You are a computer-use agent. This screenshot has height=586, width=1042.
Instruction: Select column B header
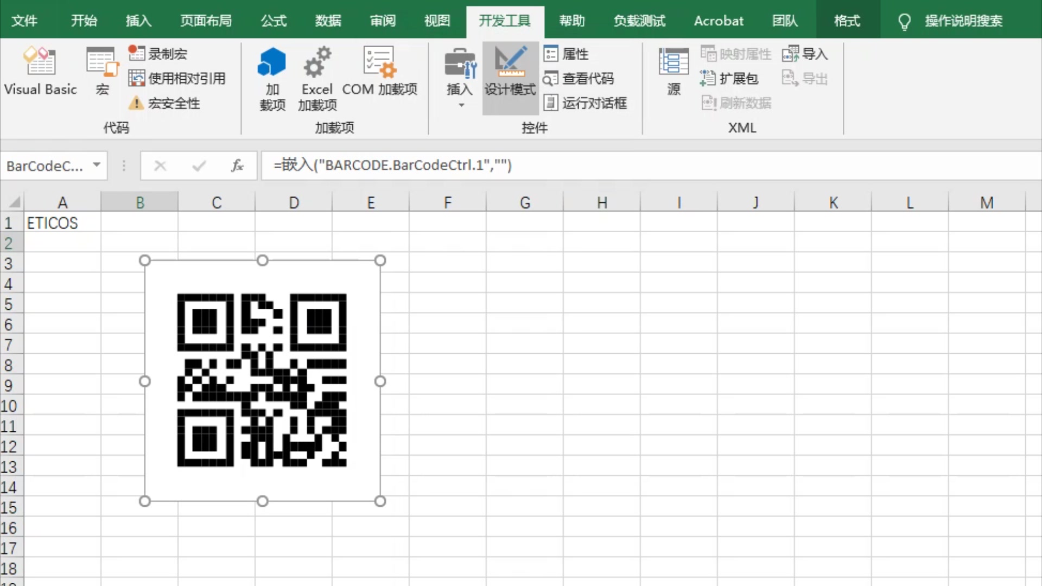coord(139,202)
